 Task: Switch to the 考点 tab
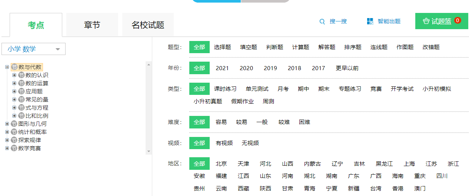point(36,25)
